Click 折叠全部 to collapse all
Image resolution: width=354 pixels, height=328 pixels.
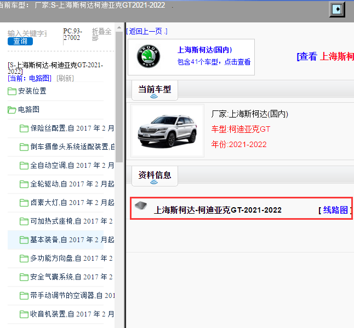pos(101,34)
